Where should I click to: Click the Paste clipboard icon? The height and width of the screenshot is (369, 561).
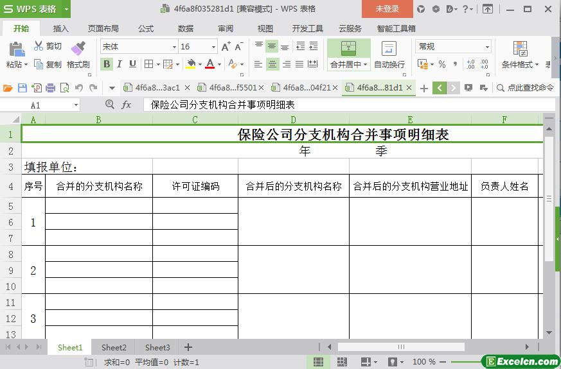click(x=17, y=49)
